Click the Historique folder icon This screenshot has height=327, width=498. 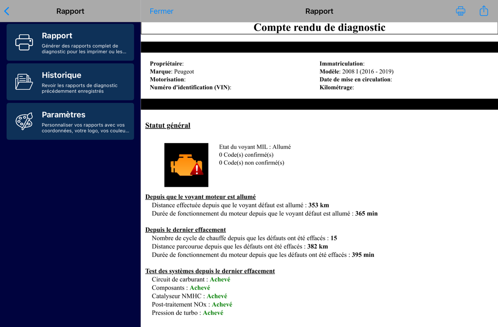coord(24,82)
